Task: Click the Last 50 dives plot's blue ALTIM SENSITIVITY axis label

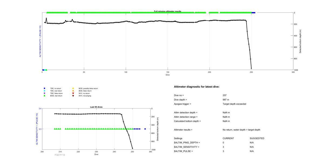Action: 37,129
